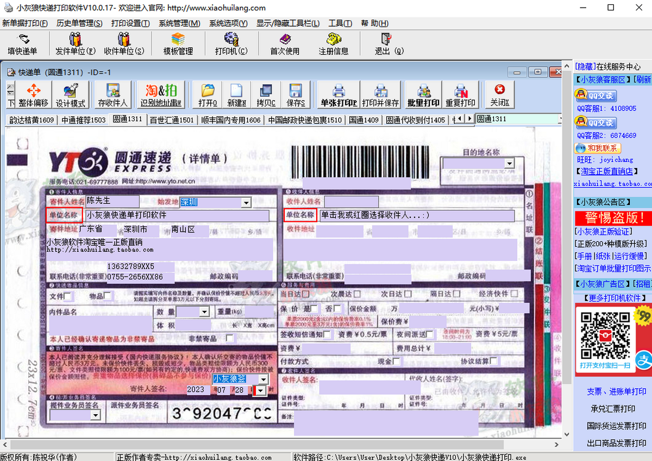652x461 pixels.
Task: Tick the 经济快件 checkbox
Action: point(514,294)
